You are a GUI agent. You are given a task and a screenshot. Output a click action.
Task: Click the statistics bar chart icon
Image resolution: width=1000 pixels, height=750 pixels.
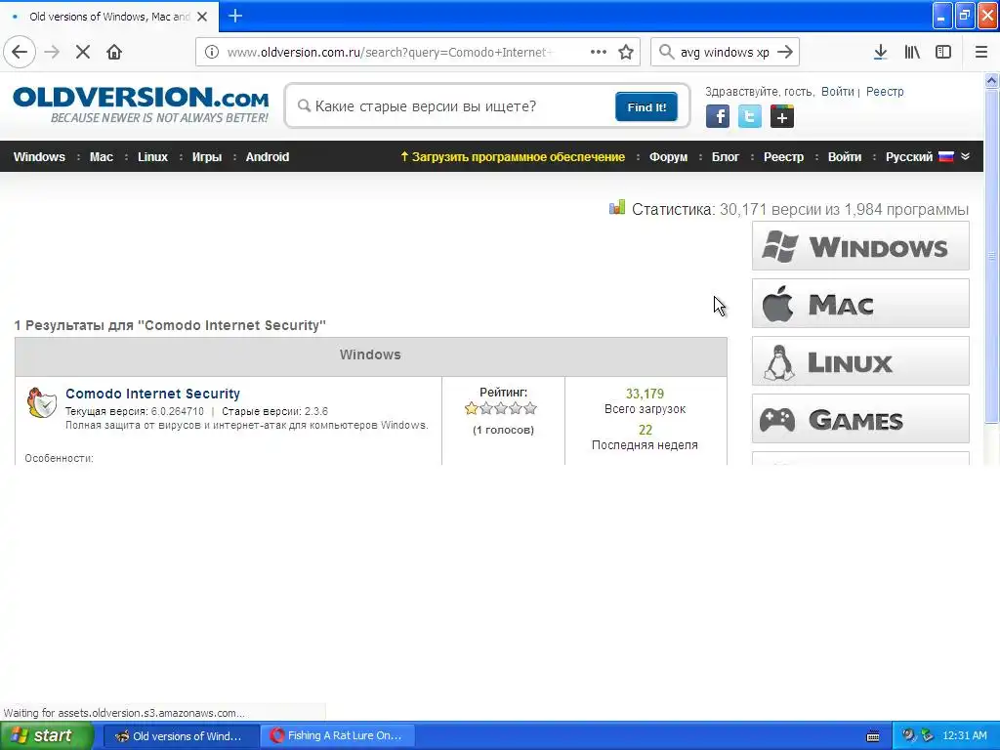click(x=617, y=207)
